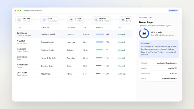Click the 25–50 size cell
Image resolution: width=194 pixels, height=109 pixels.
click(85, 50)
